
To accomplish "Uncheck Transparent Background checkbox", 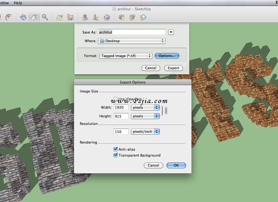I will point(115,155).
